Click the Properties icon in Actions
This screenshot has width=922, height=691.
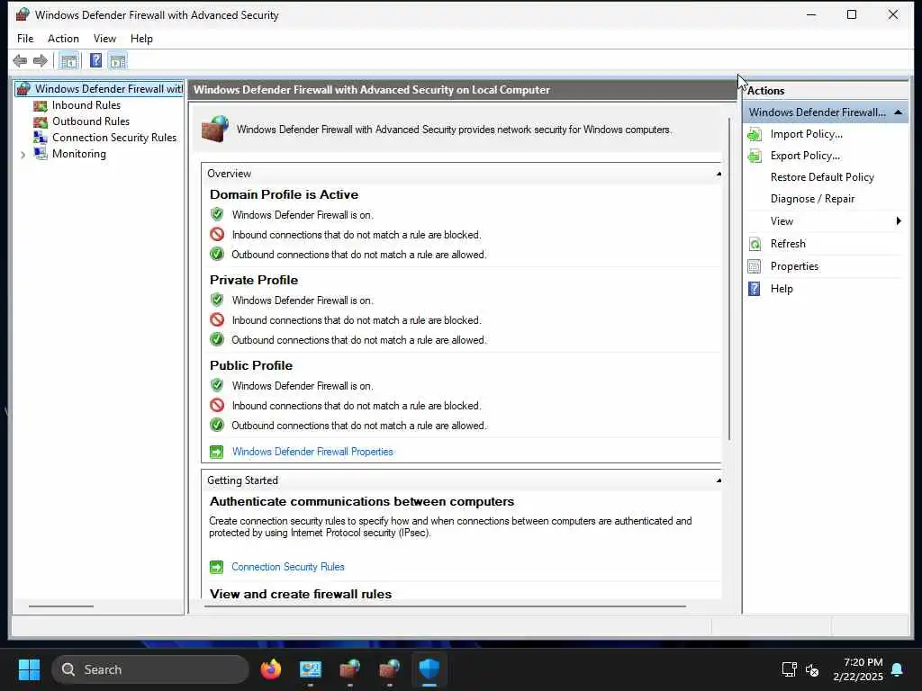click(x=755, y=266)
